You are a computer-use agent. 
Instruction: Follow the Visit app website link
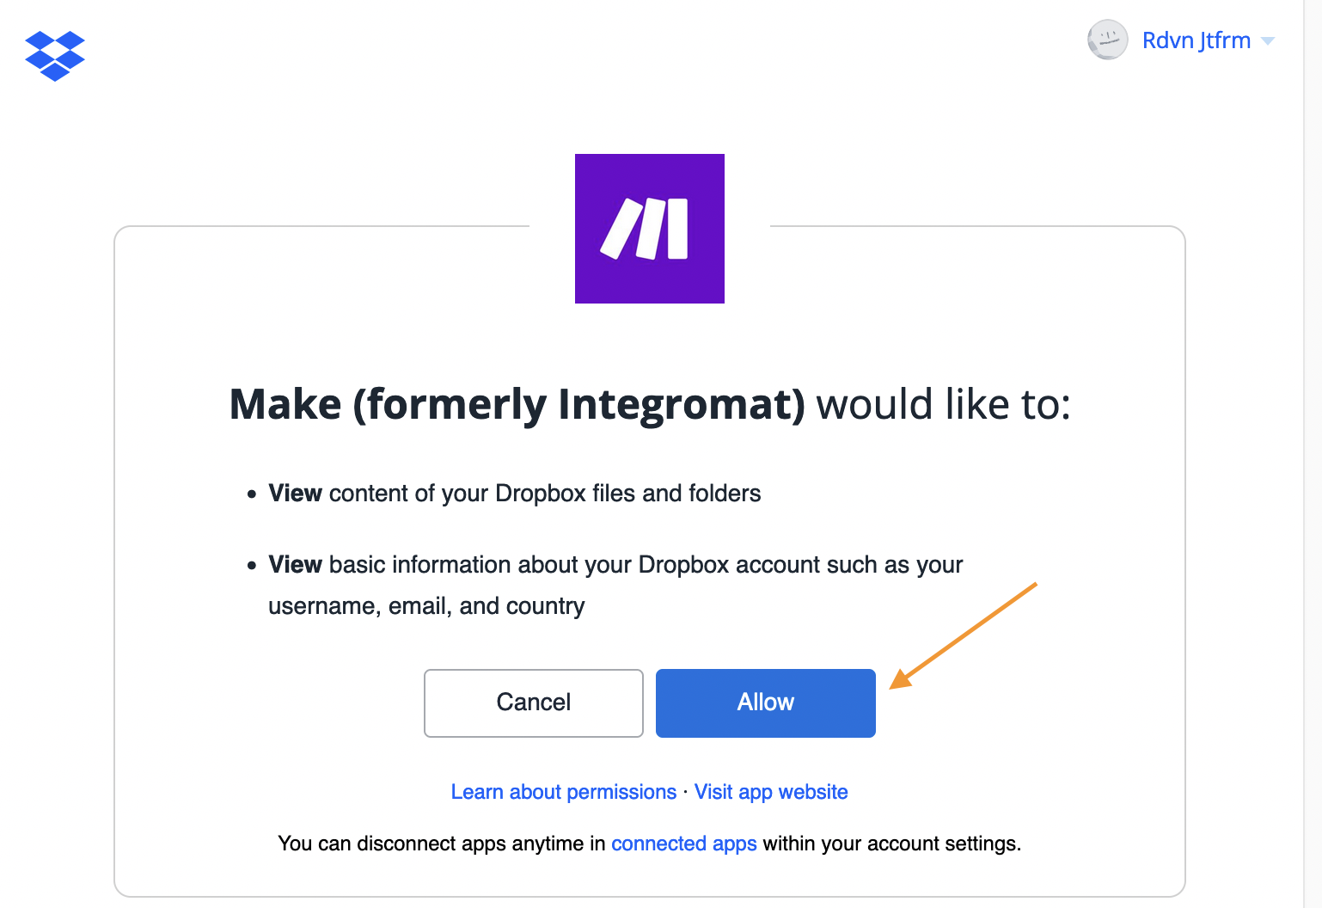click(x=771, y=792)
